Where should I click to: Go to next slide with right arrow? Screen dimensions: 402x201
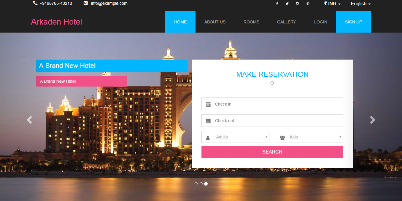372,120
